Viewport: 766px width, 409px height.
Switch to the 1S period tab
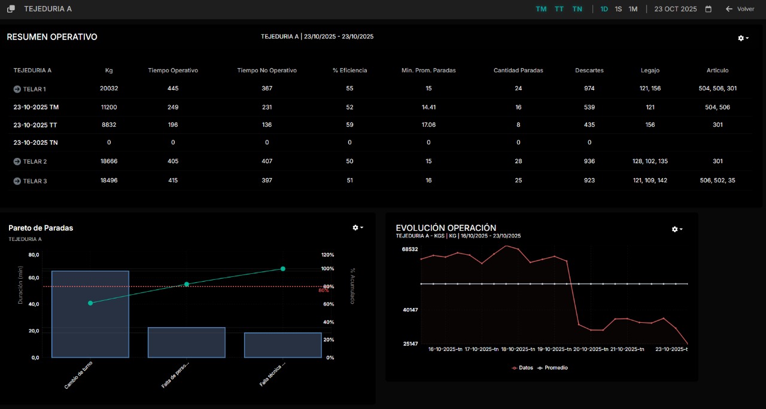(x=619, y=8)
